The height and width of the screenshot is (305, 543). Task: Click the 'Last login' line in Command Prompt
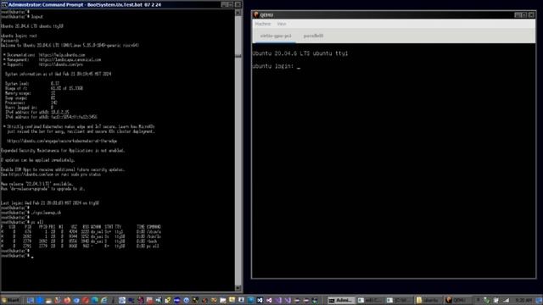[50, 203]
